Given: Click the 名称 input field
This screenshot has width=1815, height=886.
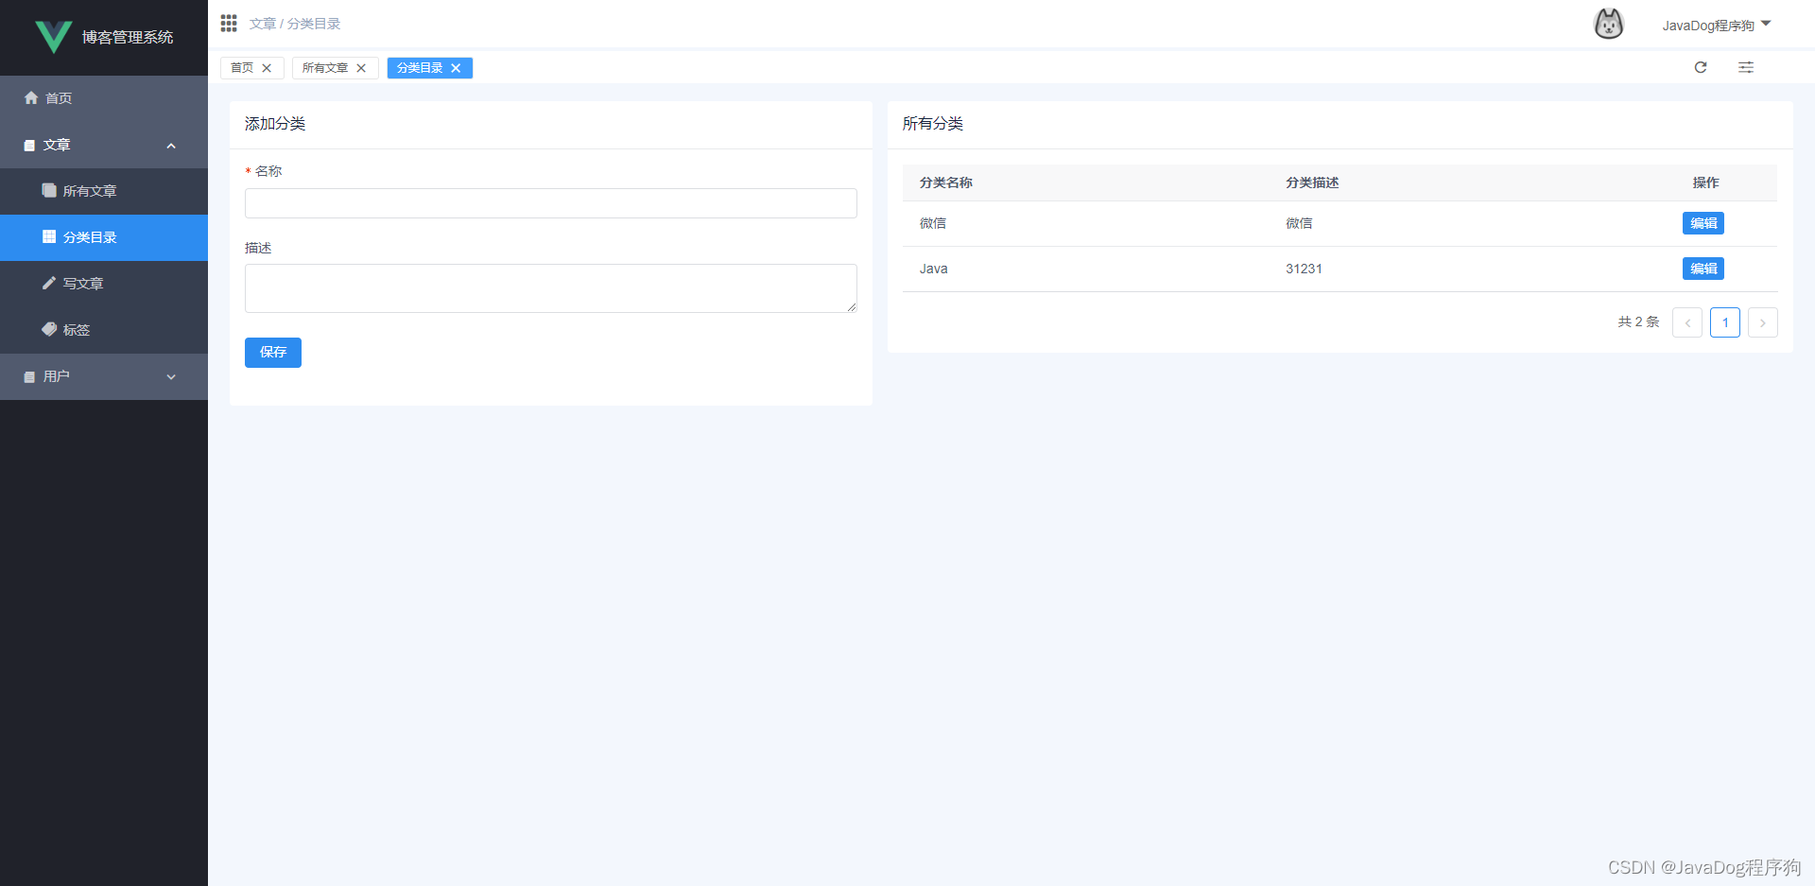Looking at the screenshot, I should (x=551, y=203).
